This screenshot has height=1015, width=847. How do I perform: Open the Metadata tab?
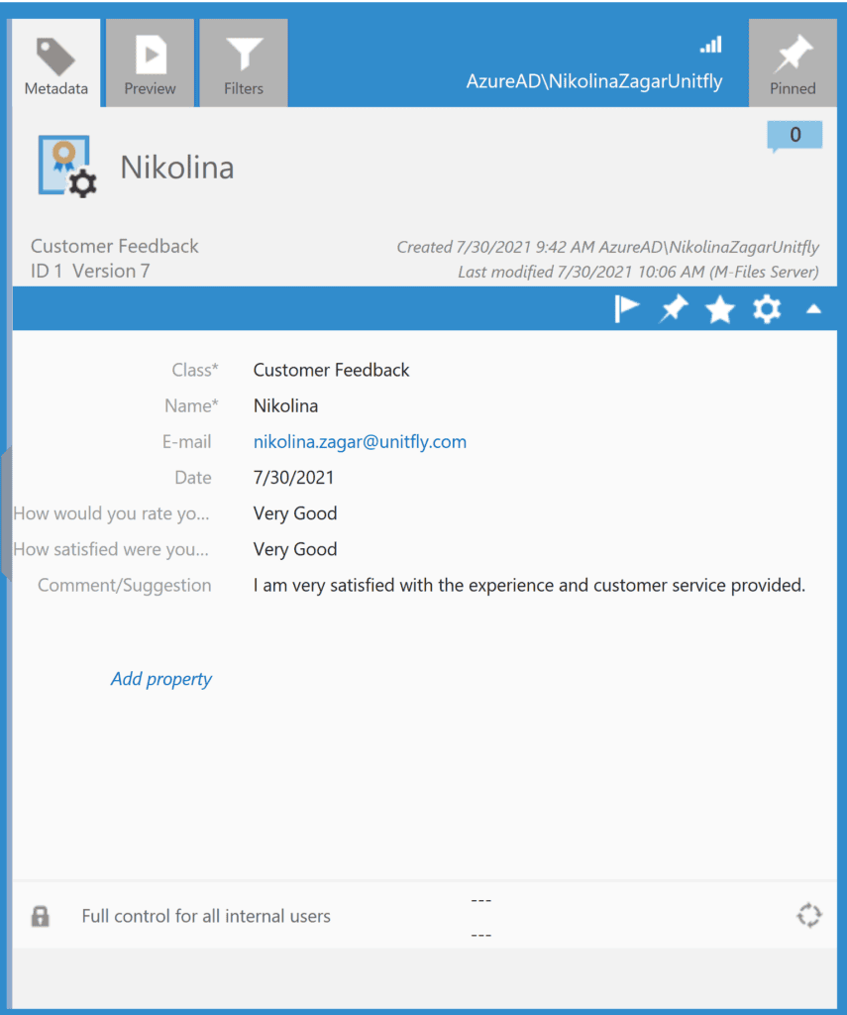tap(56, 62)
